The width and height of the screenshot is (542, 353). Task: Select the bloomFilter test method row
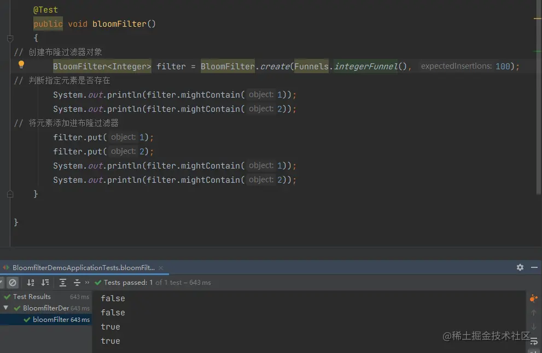click(x=46, y=320)
